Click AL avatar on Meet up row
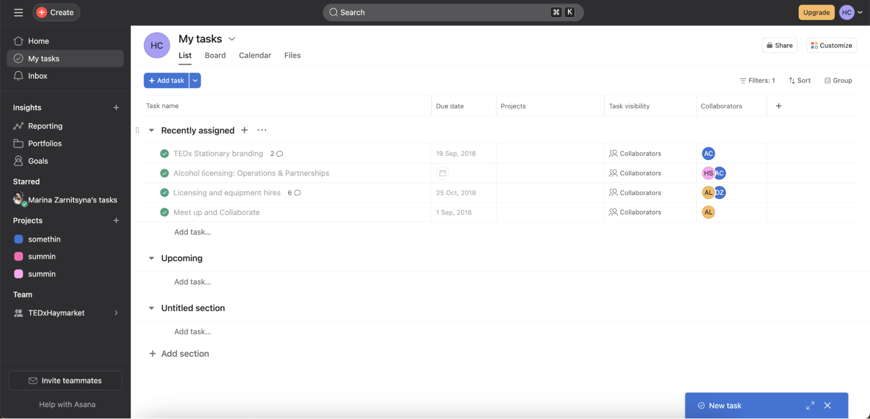870x419 pixels. coord(709,212)
